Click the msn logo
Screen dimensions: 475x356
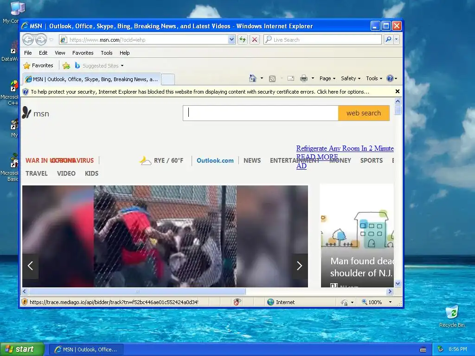point(35,113)
